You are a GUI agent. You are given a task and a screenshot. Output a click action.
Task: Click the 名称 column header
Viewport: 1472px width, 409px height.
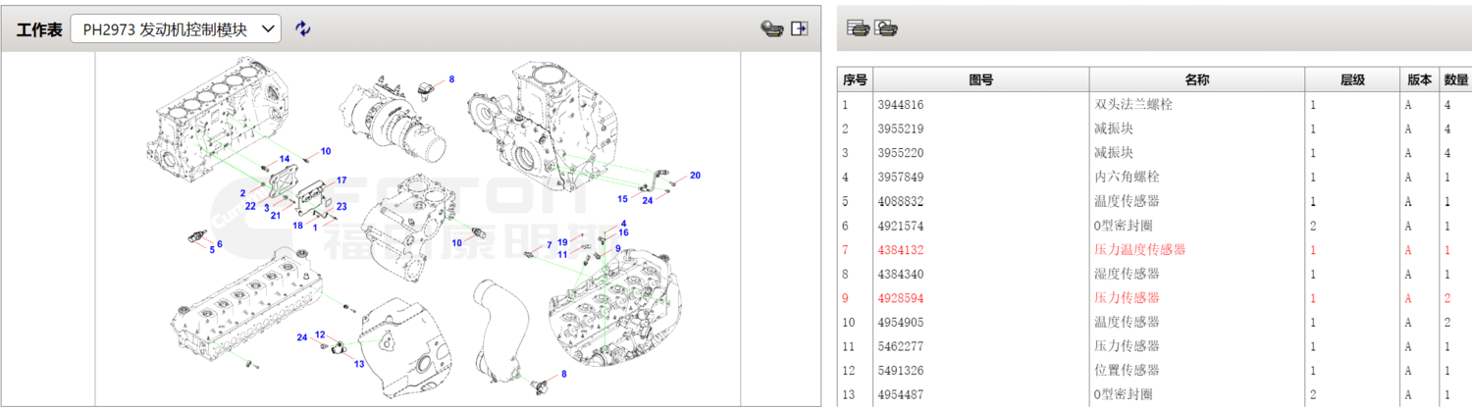(1195, 80)
